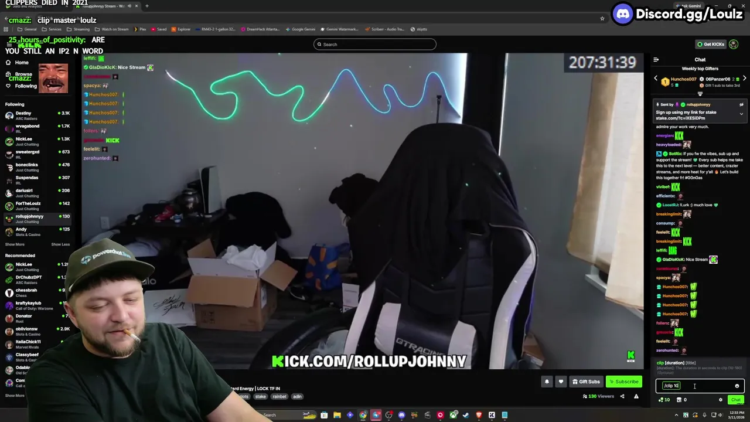The image size is (750, 422).
Task: Open ForTheLoulz channel in sidebar
Action: pyautogui.click(x=37, y=206)
